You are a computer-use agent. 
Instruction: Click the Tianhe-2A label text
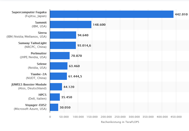click(x=38, y=74)
